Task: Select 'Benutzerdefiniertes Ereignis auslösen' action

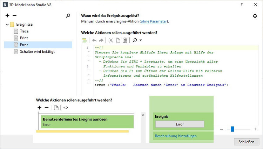Action: tap(87, 122)
